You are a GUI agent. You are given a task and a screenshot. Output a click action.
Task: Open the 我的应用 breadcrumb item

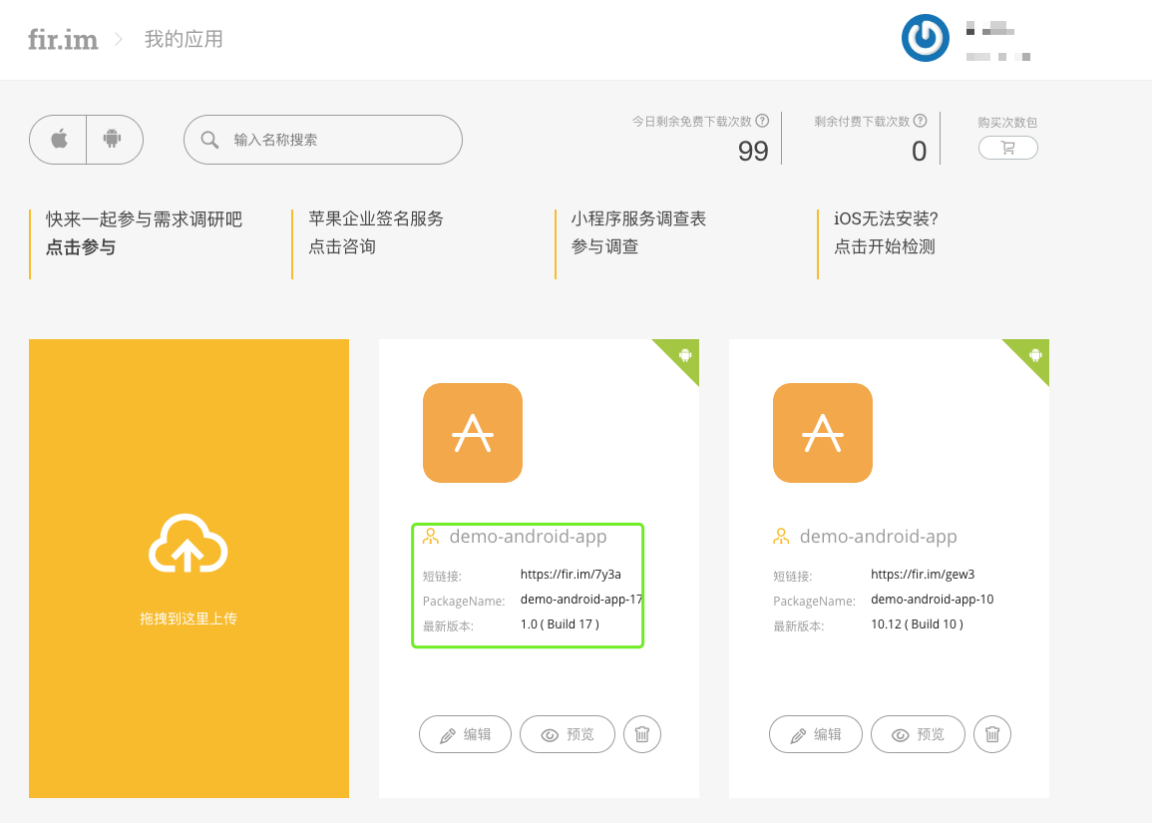(184, 40)
